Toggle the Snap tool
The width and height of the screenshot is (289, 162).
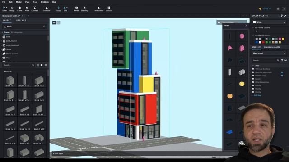[58, 9]
